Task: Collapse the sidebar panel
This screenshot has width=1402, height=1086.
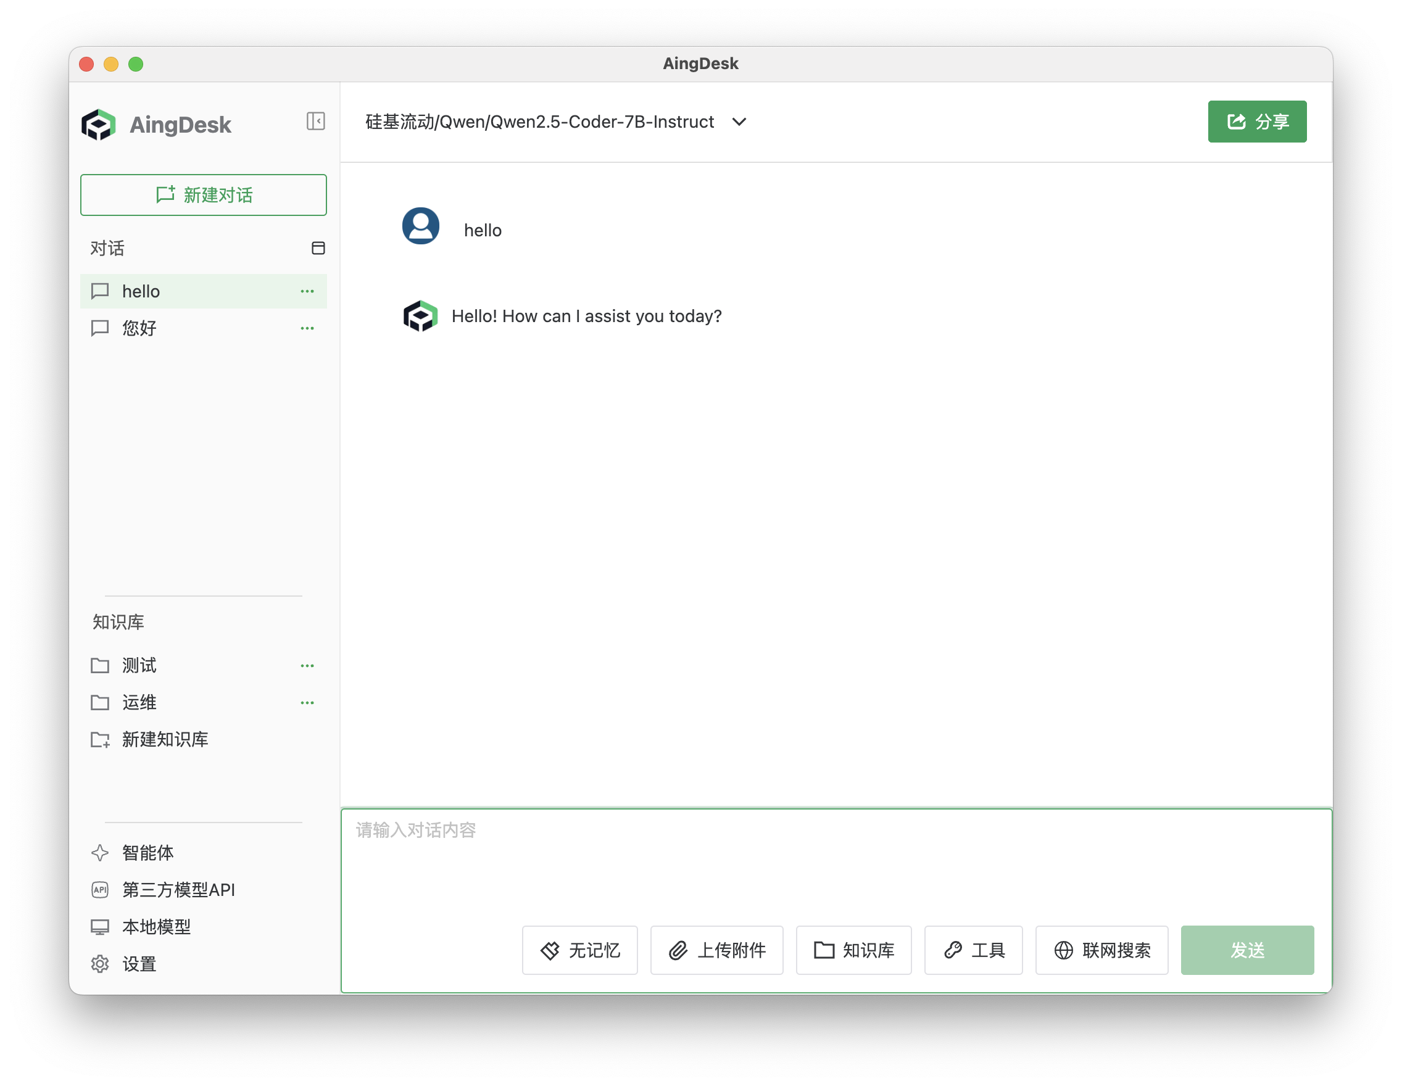Action: point(315,122)
